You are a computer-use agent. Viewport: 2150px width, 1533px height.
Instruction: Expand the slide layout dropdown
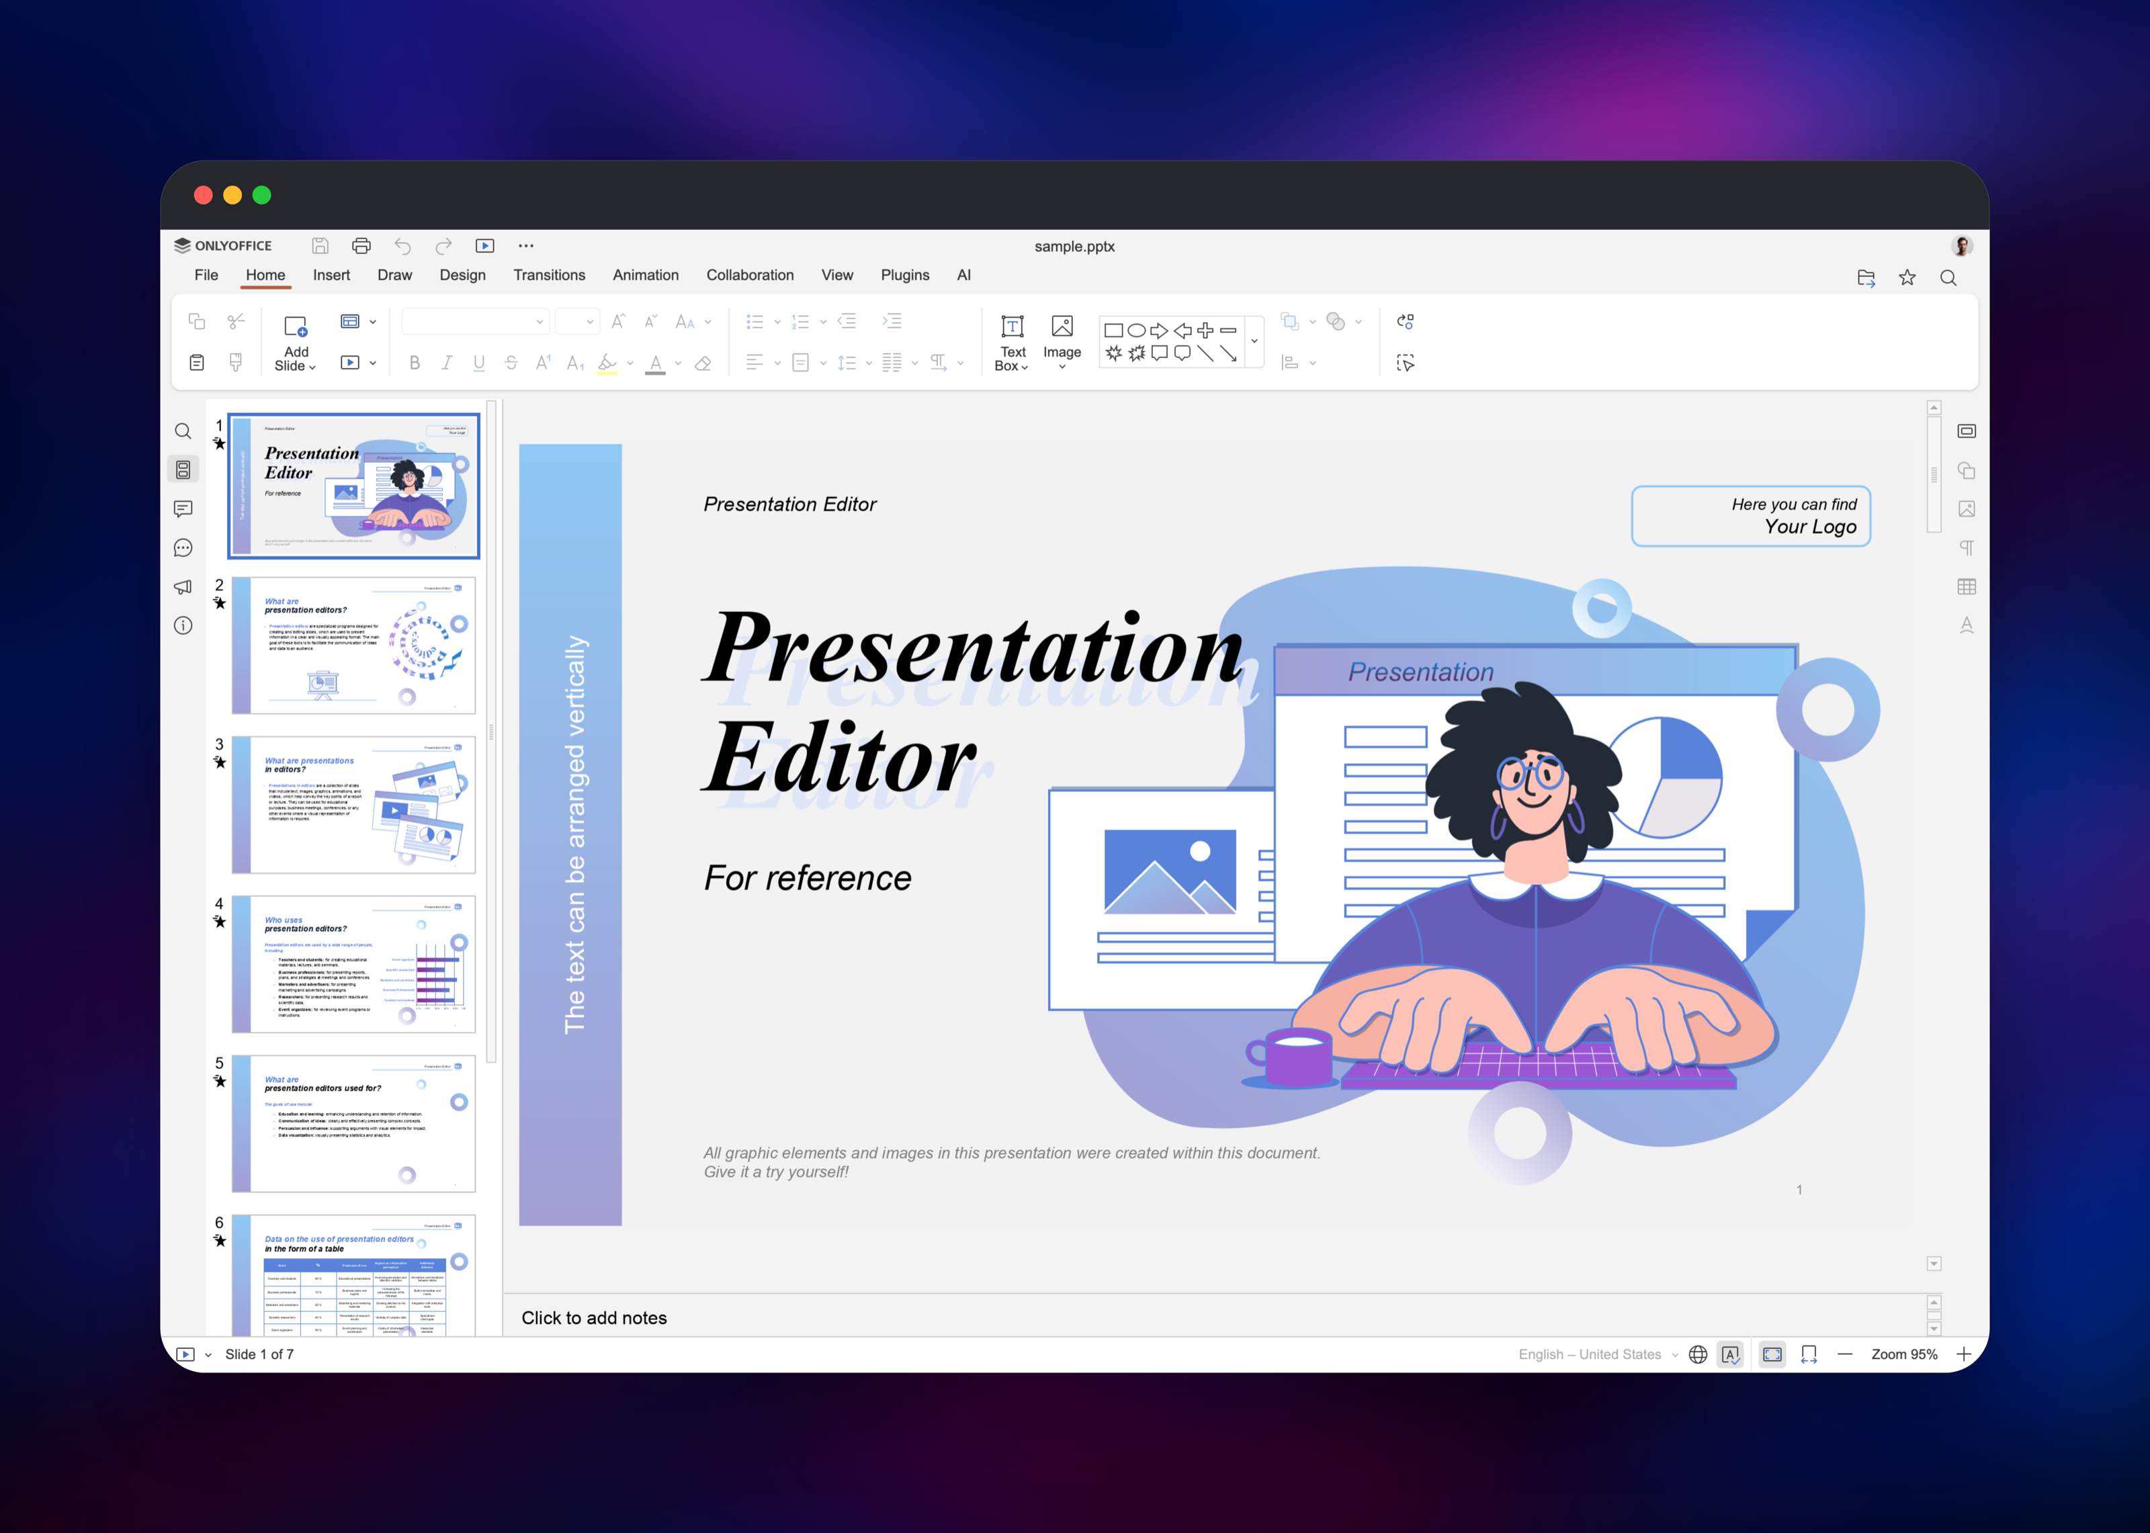pyautogui.click(x=373, y=321)
